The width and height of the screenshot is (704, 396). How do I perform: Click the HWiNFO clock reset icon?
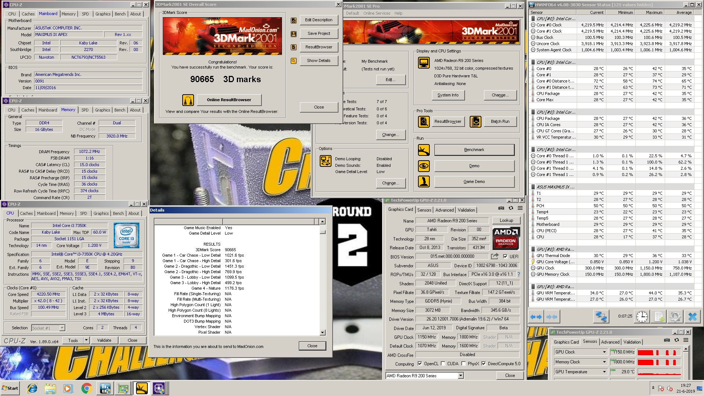[x=642, y=316]
